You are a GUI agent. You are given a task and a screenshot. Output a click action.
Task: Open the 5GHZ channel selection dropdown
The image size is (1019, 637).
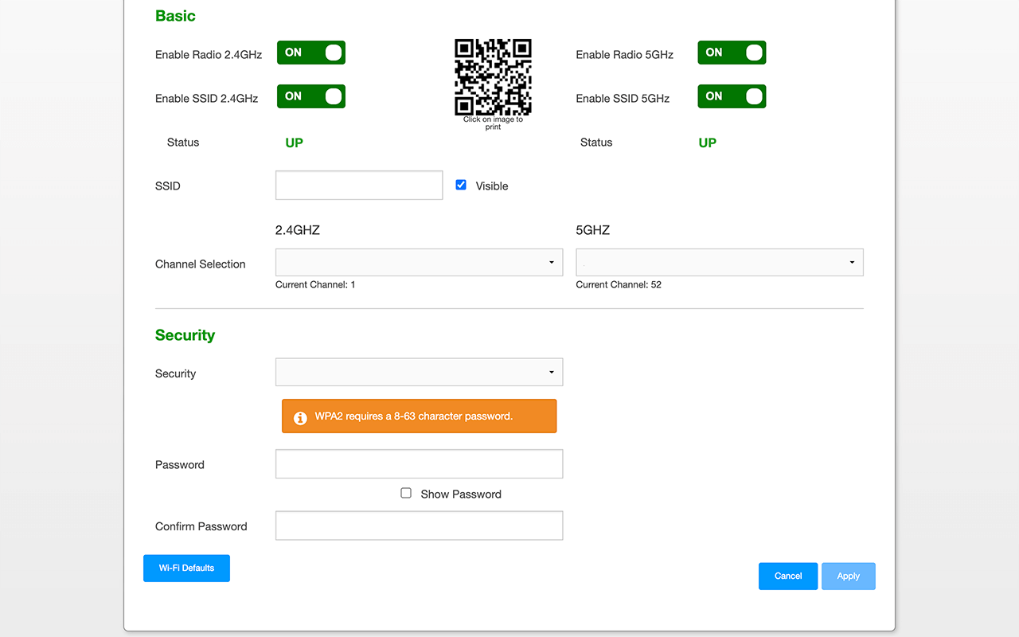(720, 263)
